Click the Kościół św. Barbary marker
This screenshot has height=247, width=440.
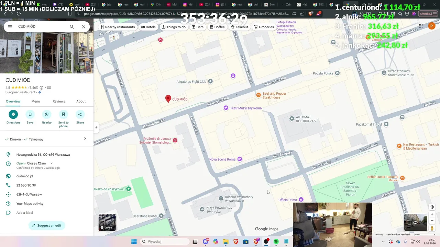coord(221,198)
